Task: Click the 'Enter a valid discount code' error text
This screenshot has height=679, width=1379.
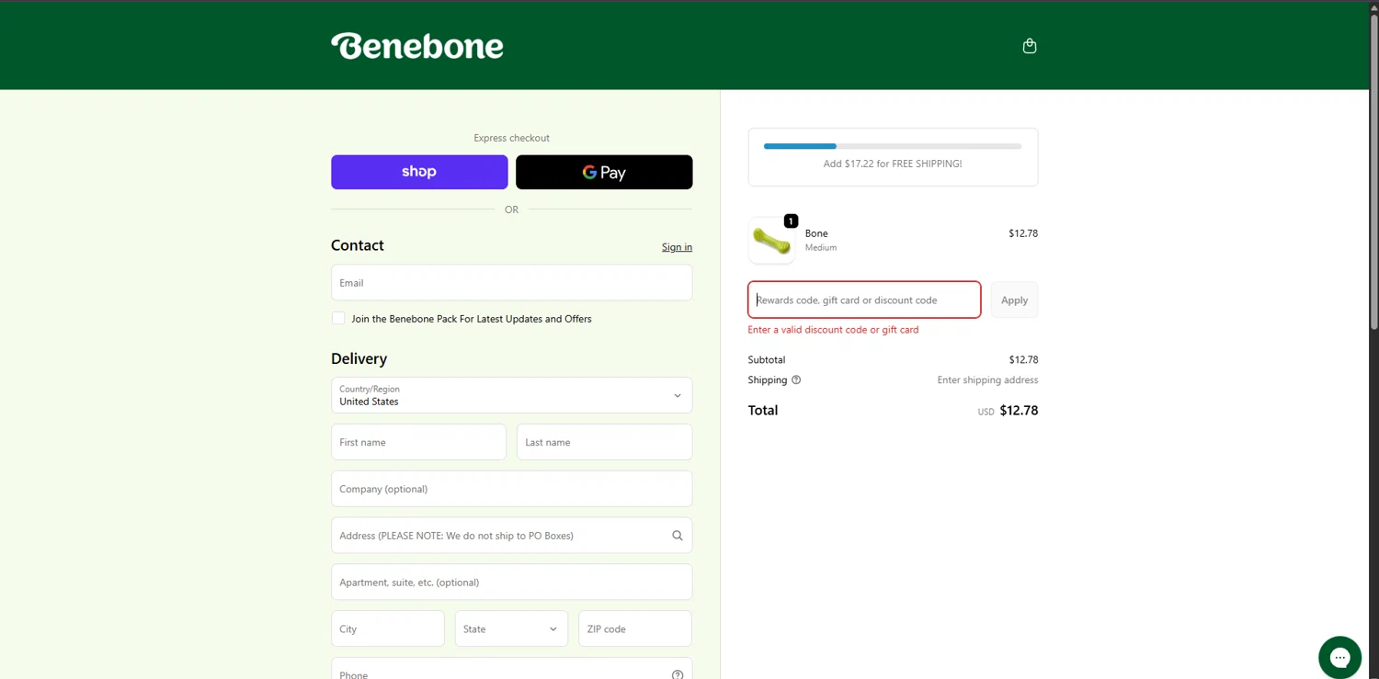Action: 833,330
